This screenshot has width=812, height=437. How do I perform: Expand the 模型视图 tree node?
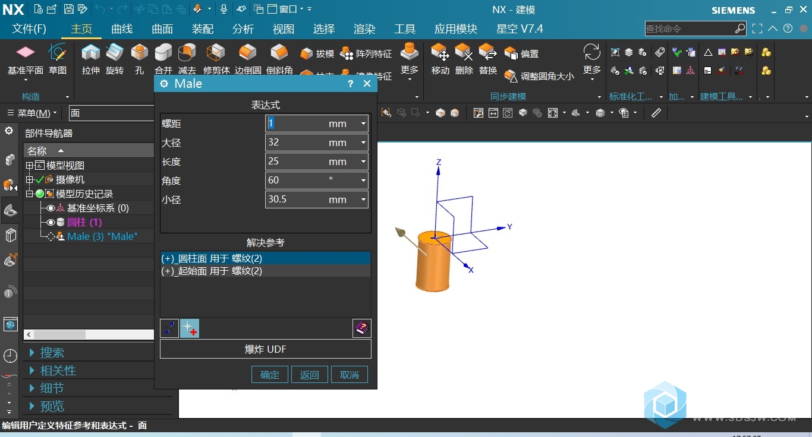pos(29,165)
